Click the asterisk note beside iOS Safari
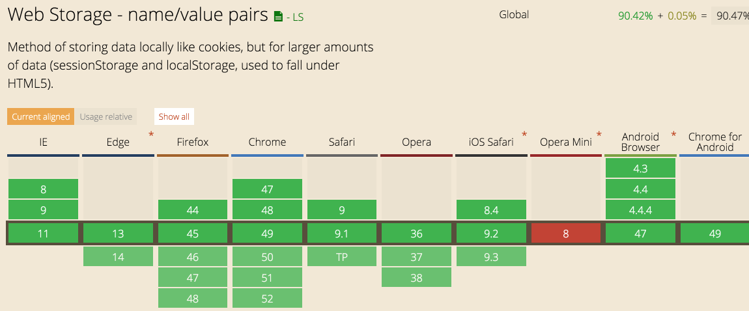 pos(524,135)
